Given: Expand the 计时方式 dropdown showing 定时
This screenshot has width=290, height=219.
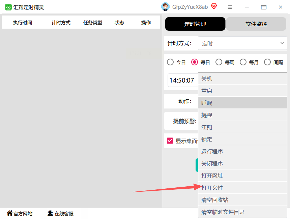Looking at the screenshot, I should coord(242,43).
